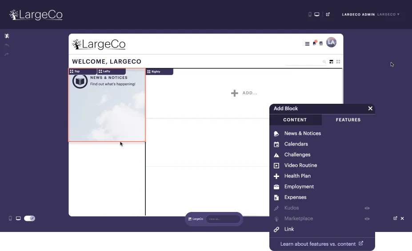Toggle the edit mode pencil switch
The image size is (412, 251).
pyautogui.click(x=29, y=218)
